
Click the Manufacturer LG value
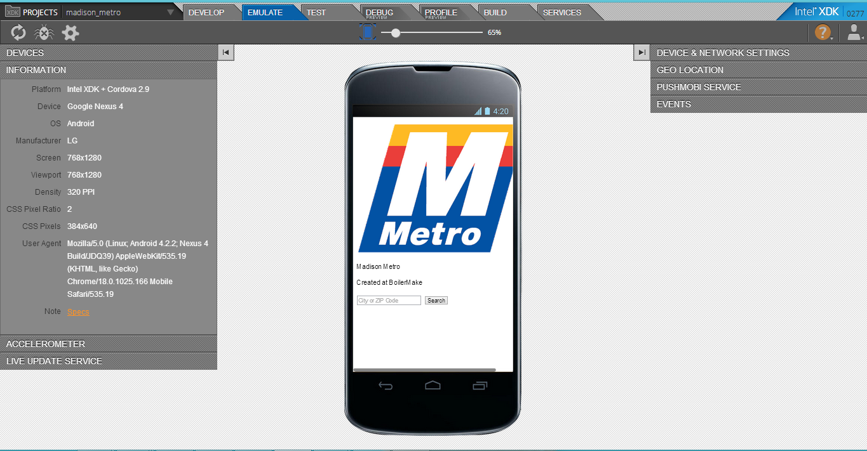click(x=72, y=141)
